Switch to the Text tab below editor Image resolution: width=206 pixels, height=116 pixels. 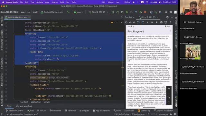[x=9, y=106]
